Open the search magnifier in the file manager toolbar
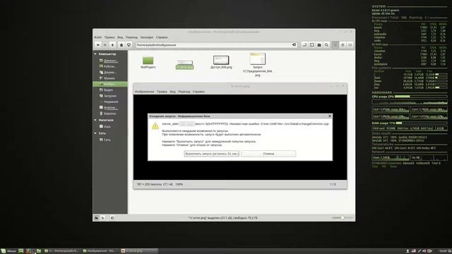Image resolution: width=452 pixels, height=254 pixels. (x=326, y=45)
